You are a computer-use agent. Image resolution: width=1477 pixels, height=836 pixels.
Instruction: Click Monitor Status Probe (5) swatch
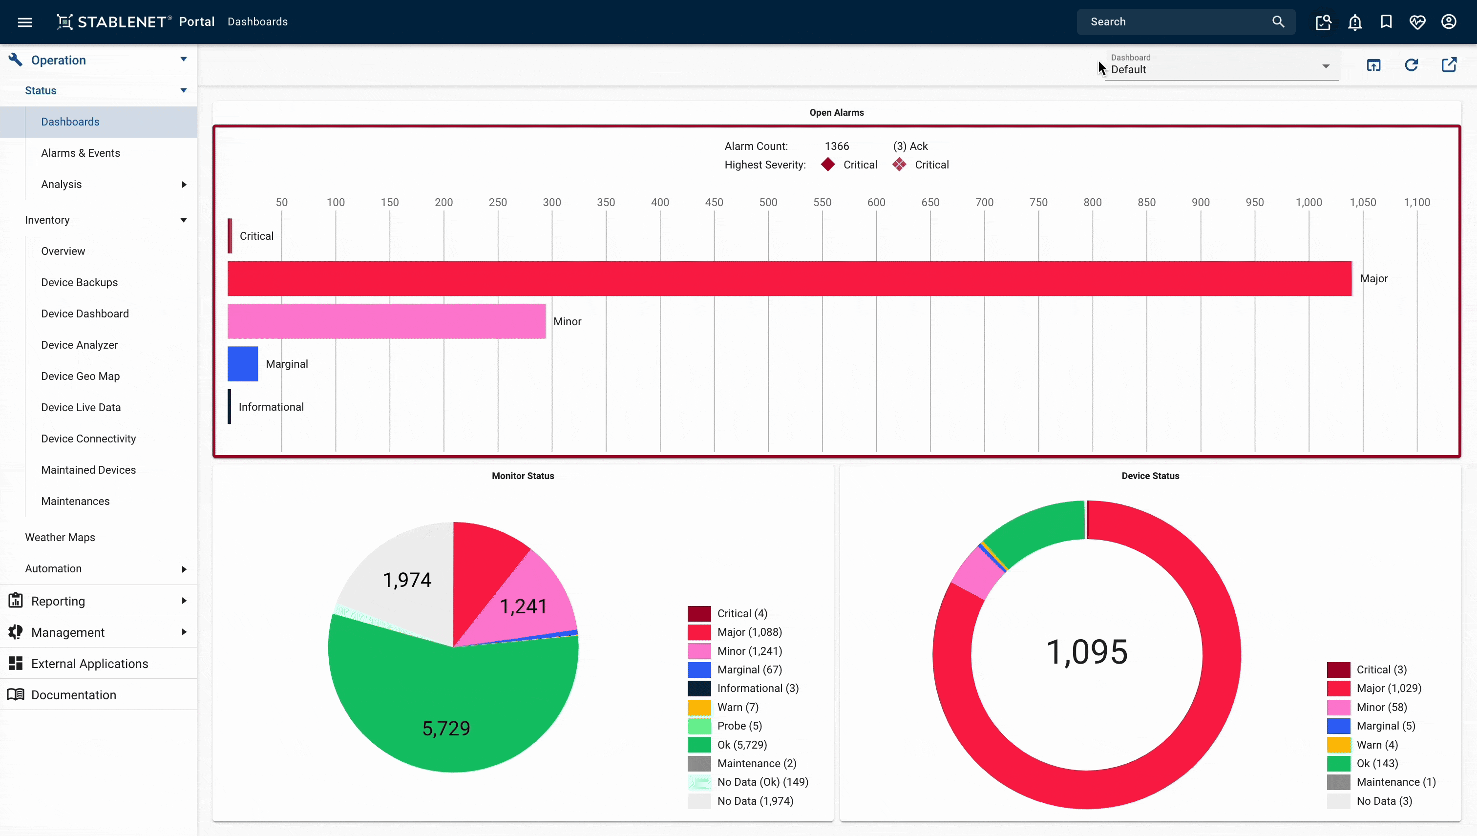[x=699, y=726]
